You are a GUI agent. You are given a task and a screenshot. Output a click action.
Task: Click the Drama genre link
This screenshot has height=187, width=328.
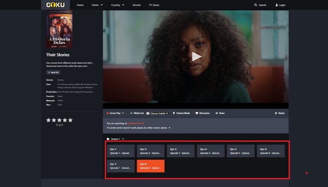pyautogui.click(x=61, y=80)
